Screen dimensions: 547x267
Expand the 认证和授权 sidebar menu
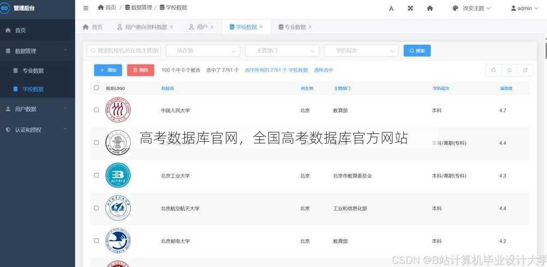(37, 129)
